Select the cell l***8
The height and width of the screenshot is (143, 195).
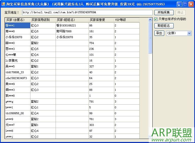(x=18, y=131)
